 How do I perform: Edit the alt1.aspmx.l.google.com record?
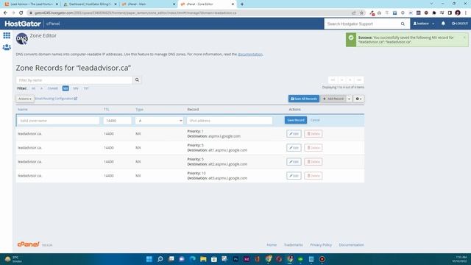[x=294, y=148]
